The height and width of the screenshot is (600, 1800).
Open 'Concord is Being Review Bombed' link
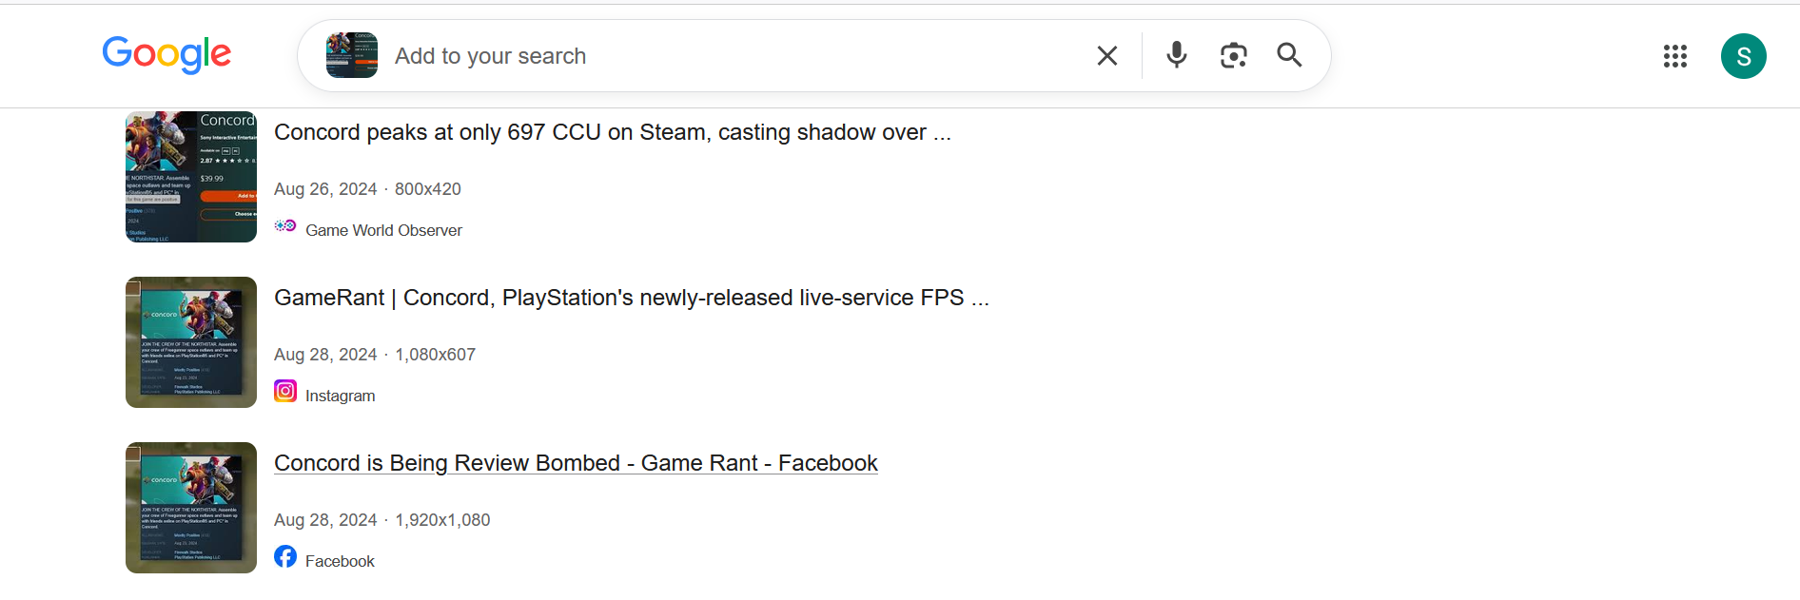coord(576,463)
